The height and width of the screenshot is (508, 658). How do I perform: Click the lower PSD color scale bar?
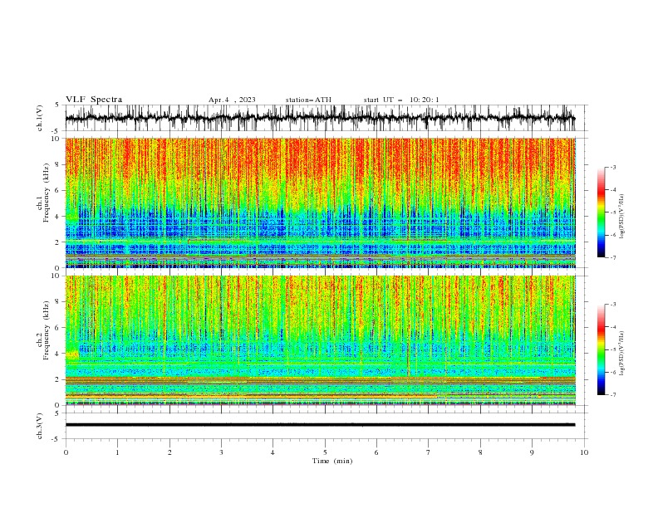tap(601, 349)
